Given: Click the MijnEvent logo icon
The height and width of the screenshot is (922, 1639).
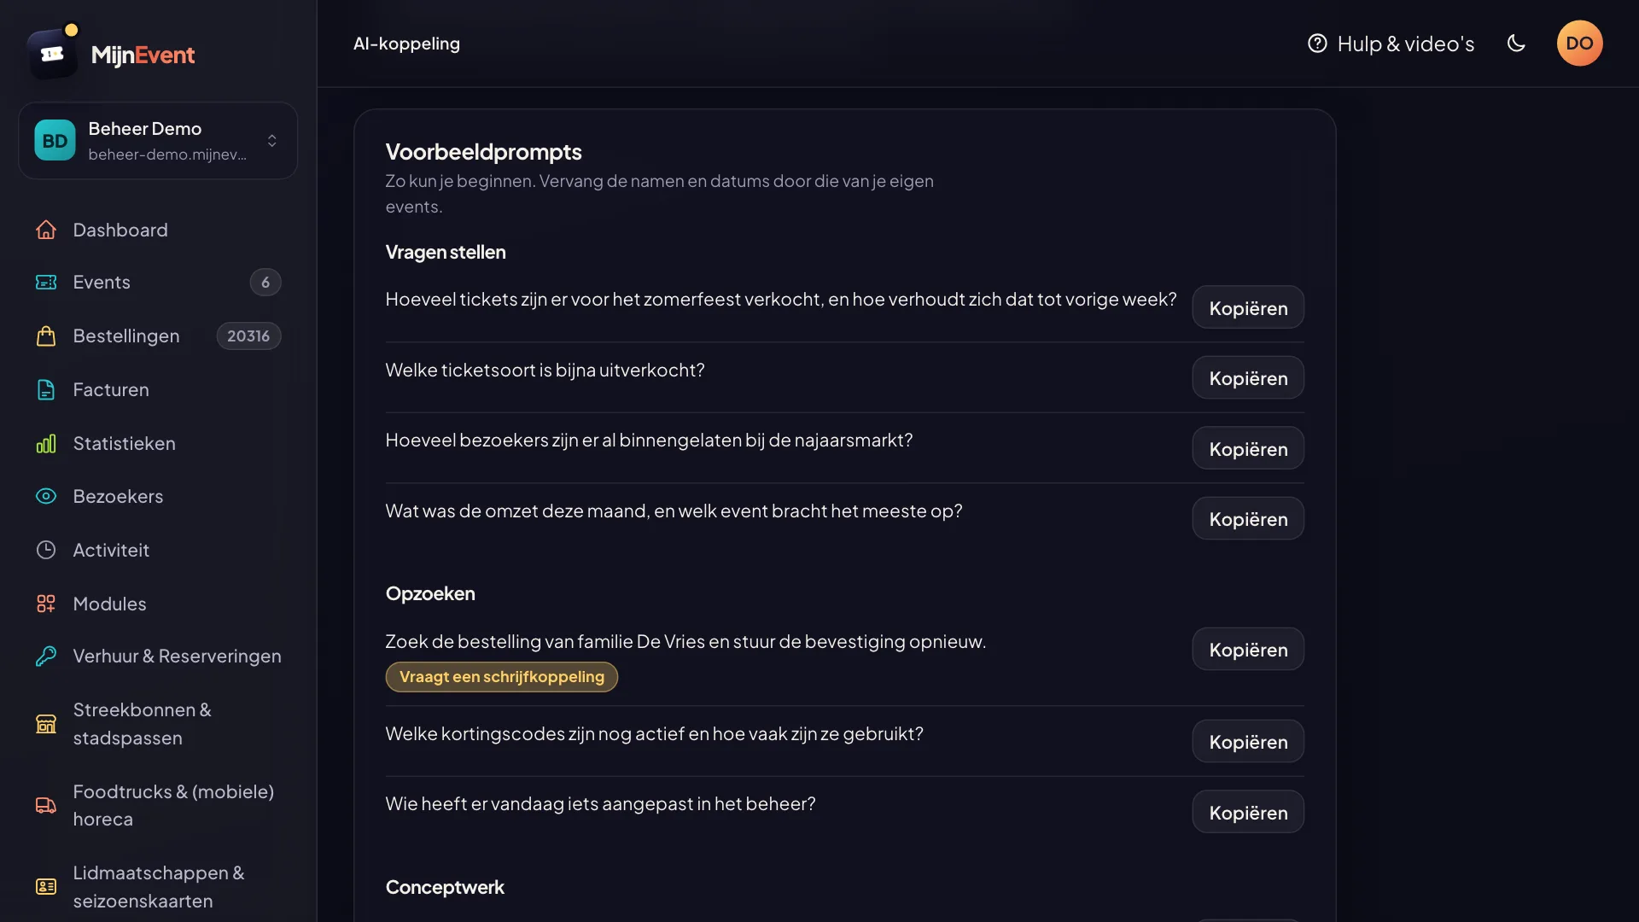Looking at the screenshot, I should [x=53, y=53].
